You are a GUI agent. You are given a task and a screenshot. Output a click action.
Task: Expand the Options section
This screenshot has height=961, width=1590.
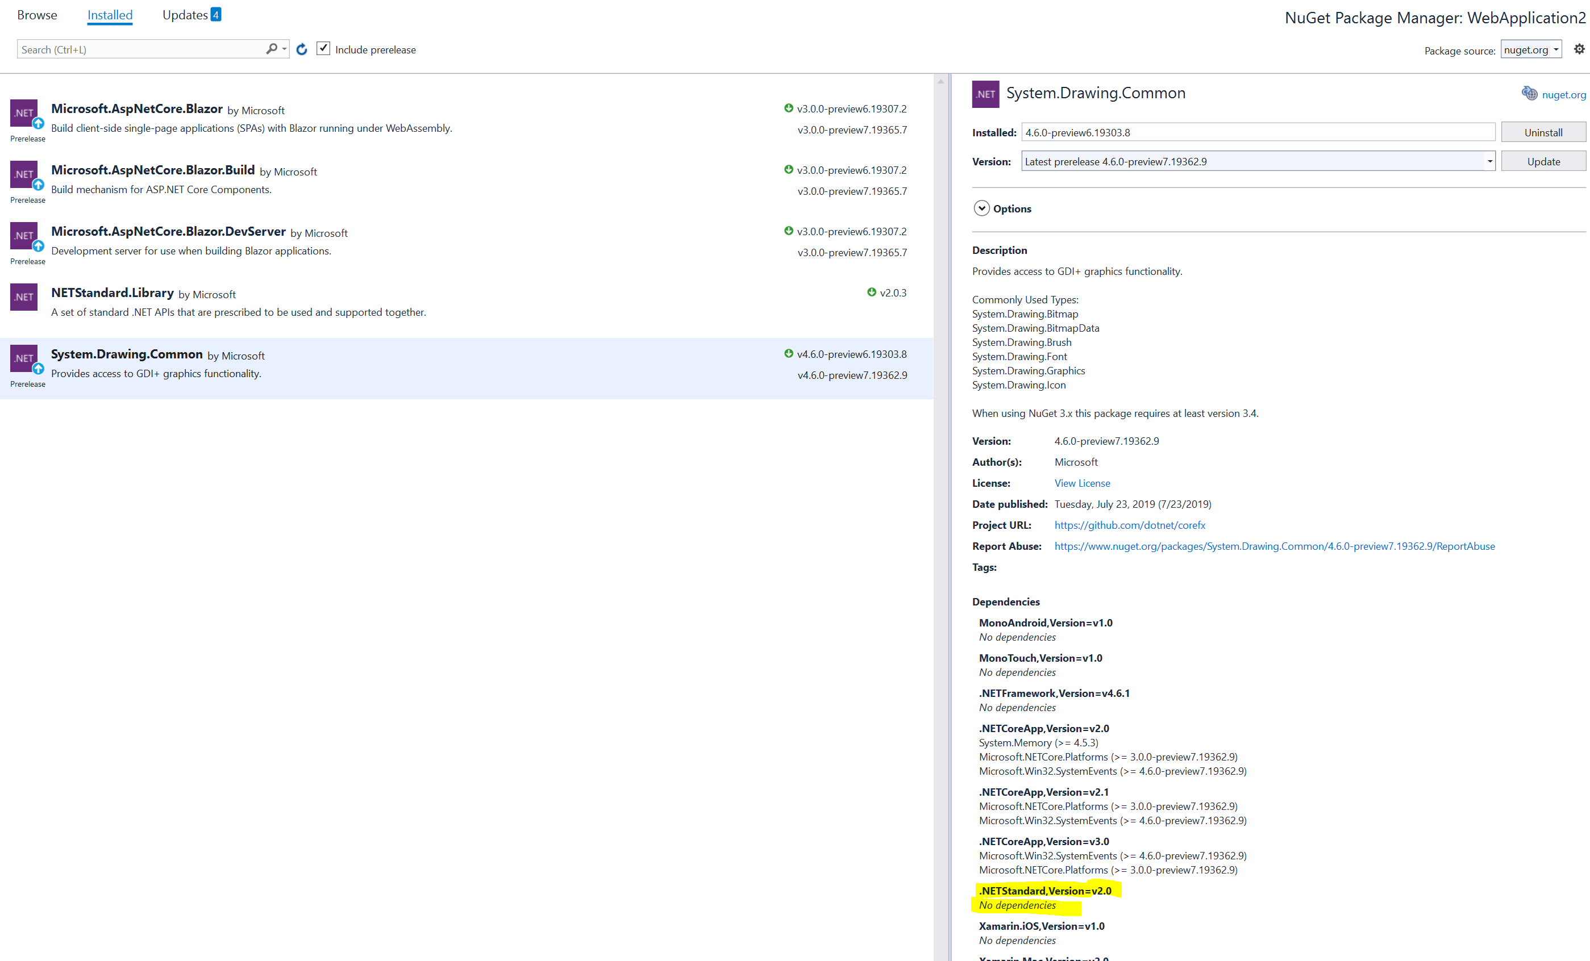(981, 208)
